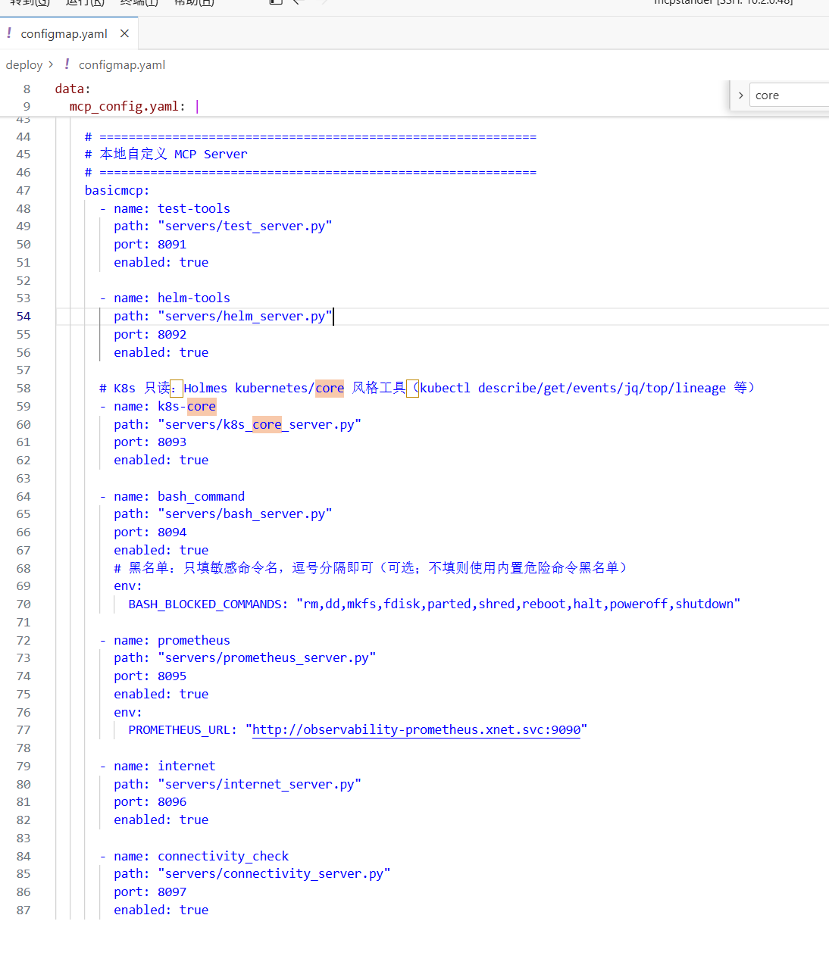Image resolution: width=829 pixels, height=965 pixels.
Task: Click on port: 8097
Action: [x=150, y=892]
